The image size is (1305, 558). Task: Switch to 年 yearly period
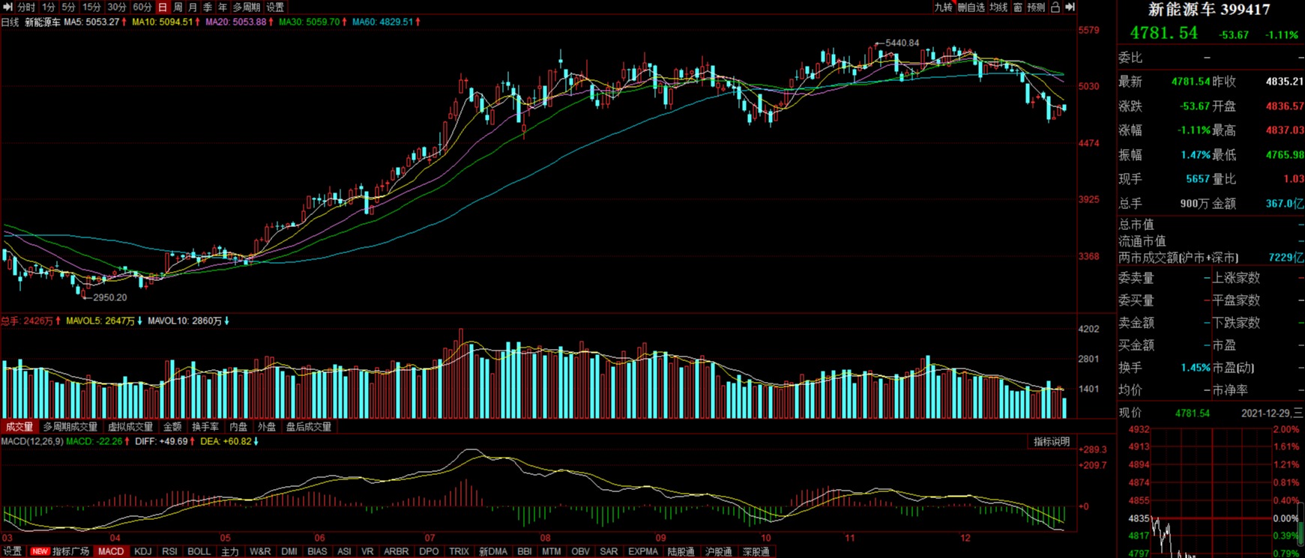coord(223,7)
